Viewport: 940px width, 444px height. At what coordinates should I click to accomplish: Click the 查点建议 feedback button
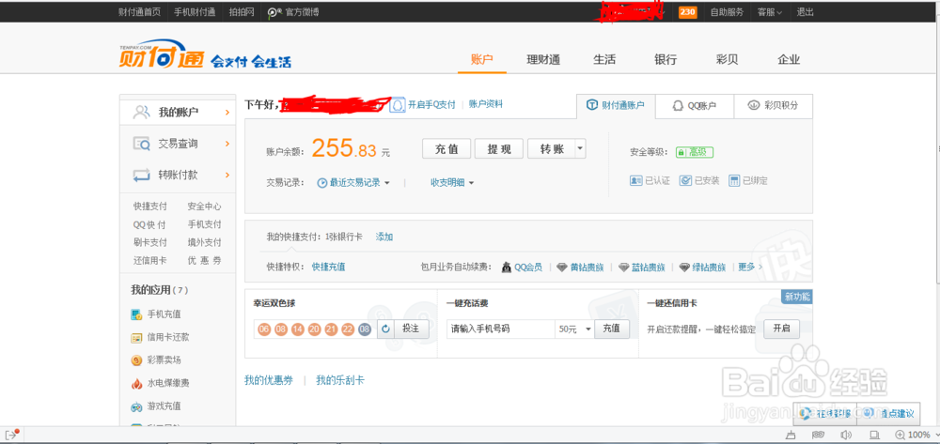(x=889, y=412)
